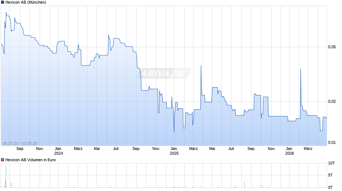Select the 'Hexicon AB Volumen in Euro' label
The image size is (342, 191).
point(31,160)
